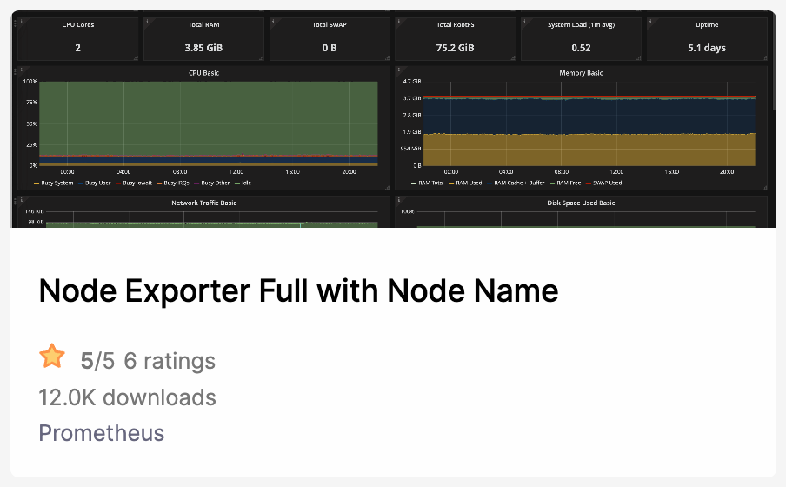Click the info icon on Total SWAP panel

(x=273, y=21)
